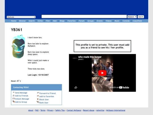Click the Send Message envelope icon
The width and height of the screenshot is (153, 115).
(x=14, y=92)
